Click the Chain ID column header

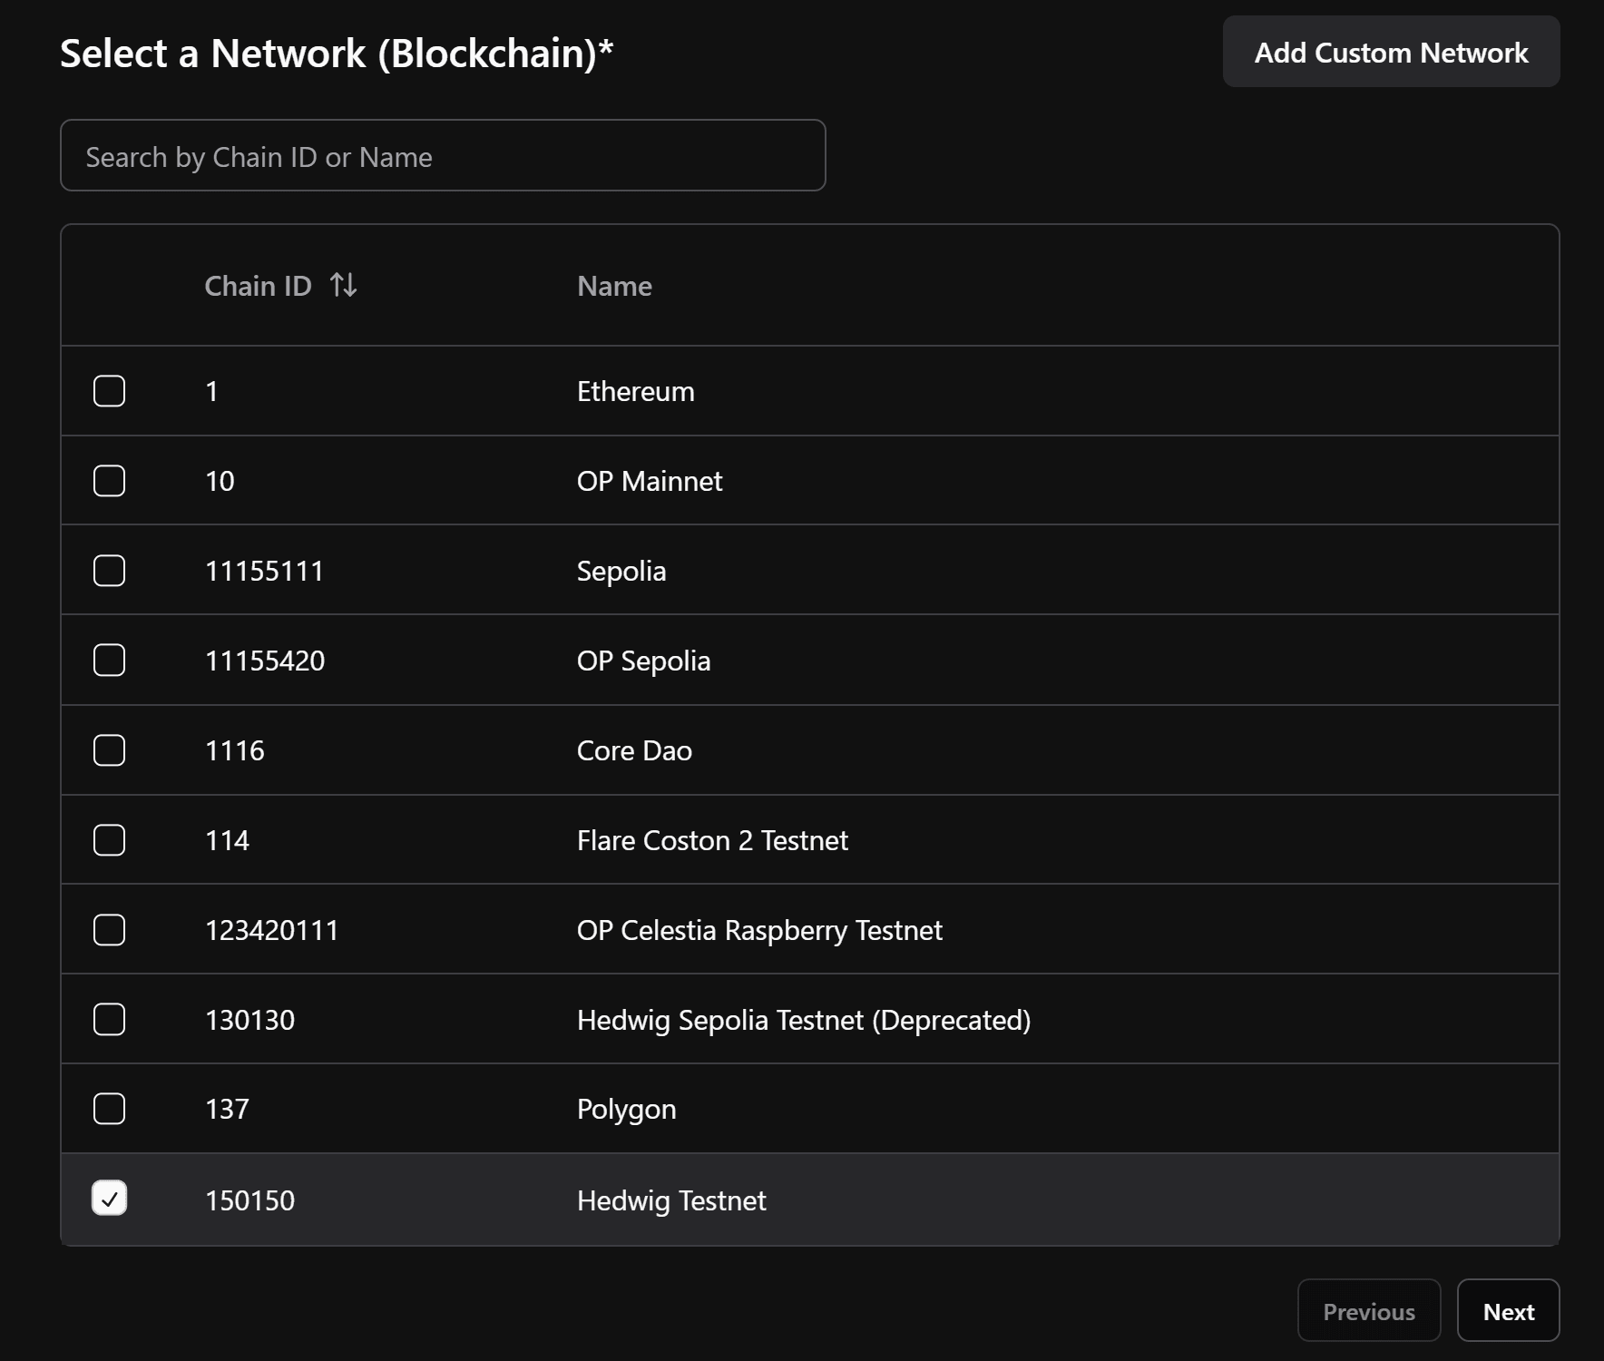pos(258,286)
